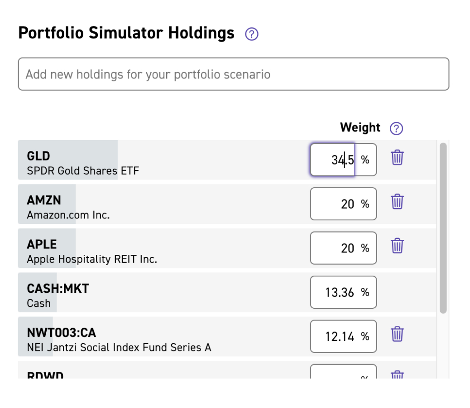The height and width of the screenshot is (408, 470).
Task: Delete the RDWD holding with trash icon
Action: click(397, 375)
